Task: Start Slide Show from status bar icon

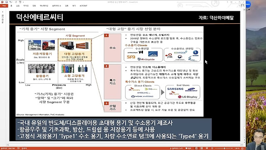Action: 212,148
